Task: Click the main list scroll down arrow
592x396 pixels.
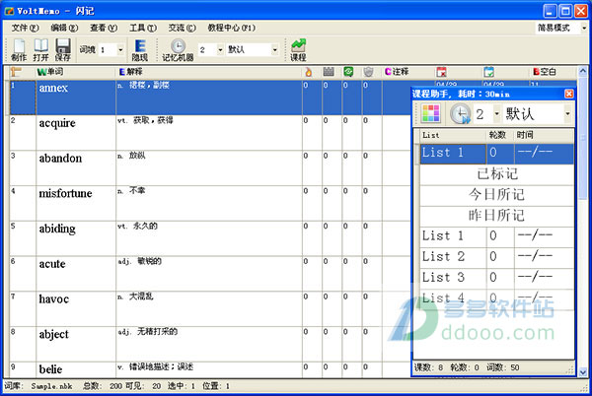Action: 582,372
